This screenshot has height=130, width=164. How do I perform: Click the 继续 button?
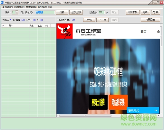145,12
